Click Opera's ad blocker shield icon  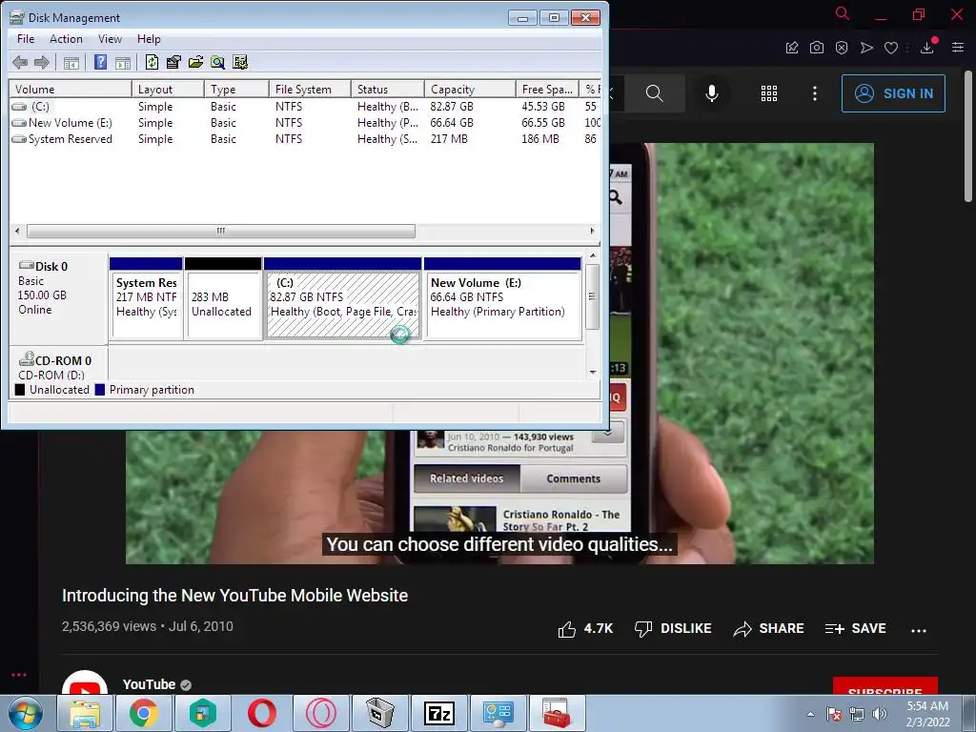point(842,48)
